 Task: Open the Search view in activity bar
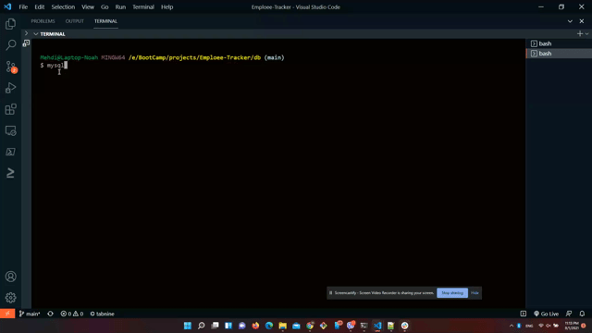10,45
